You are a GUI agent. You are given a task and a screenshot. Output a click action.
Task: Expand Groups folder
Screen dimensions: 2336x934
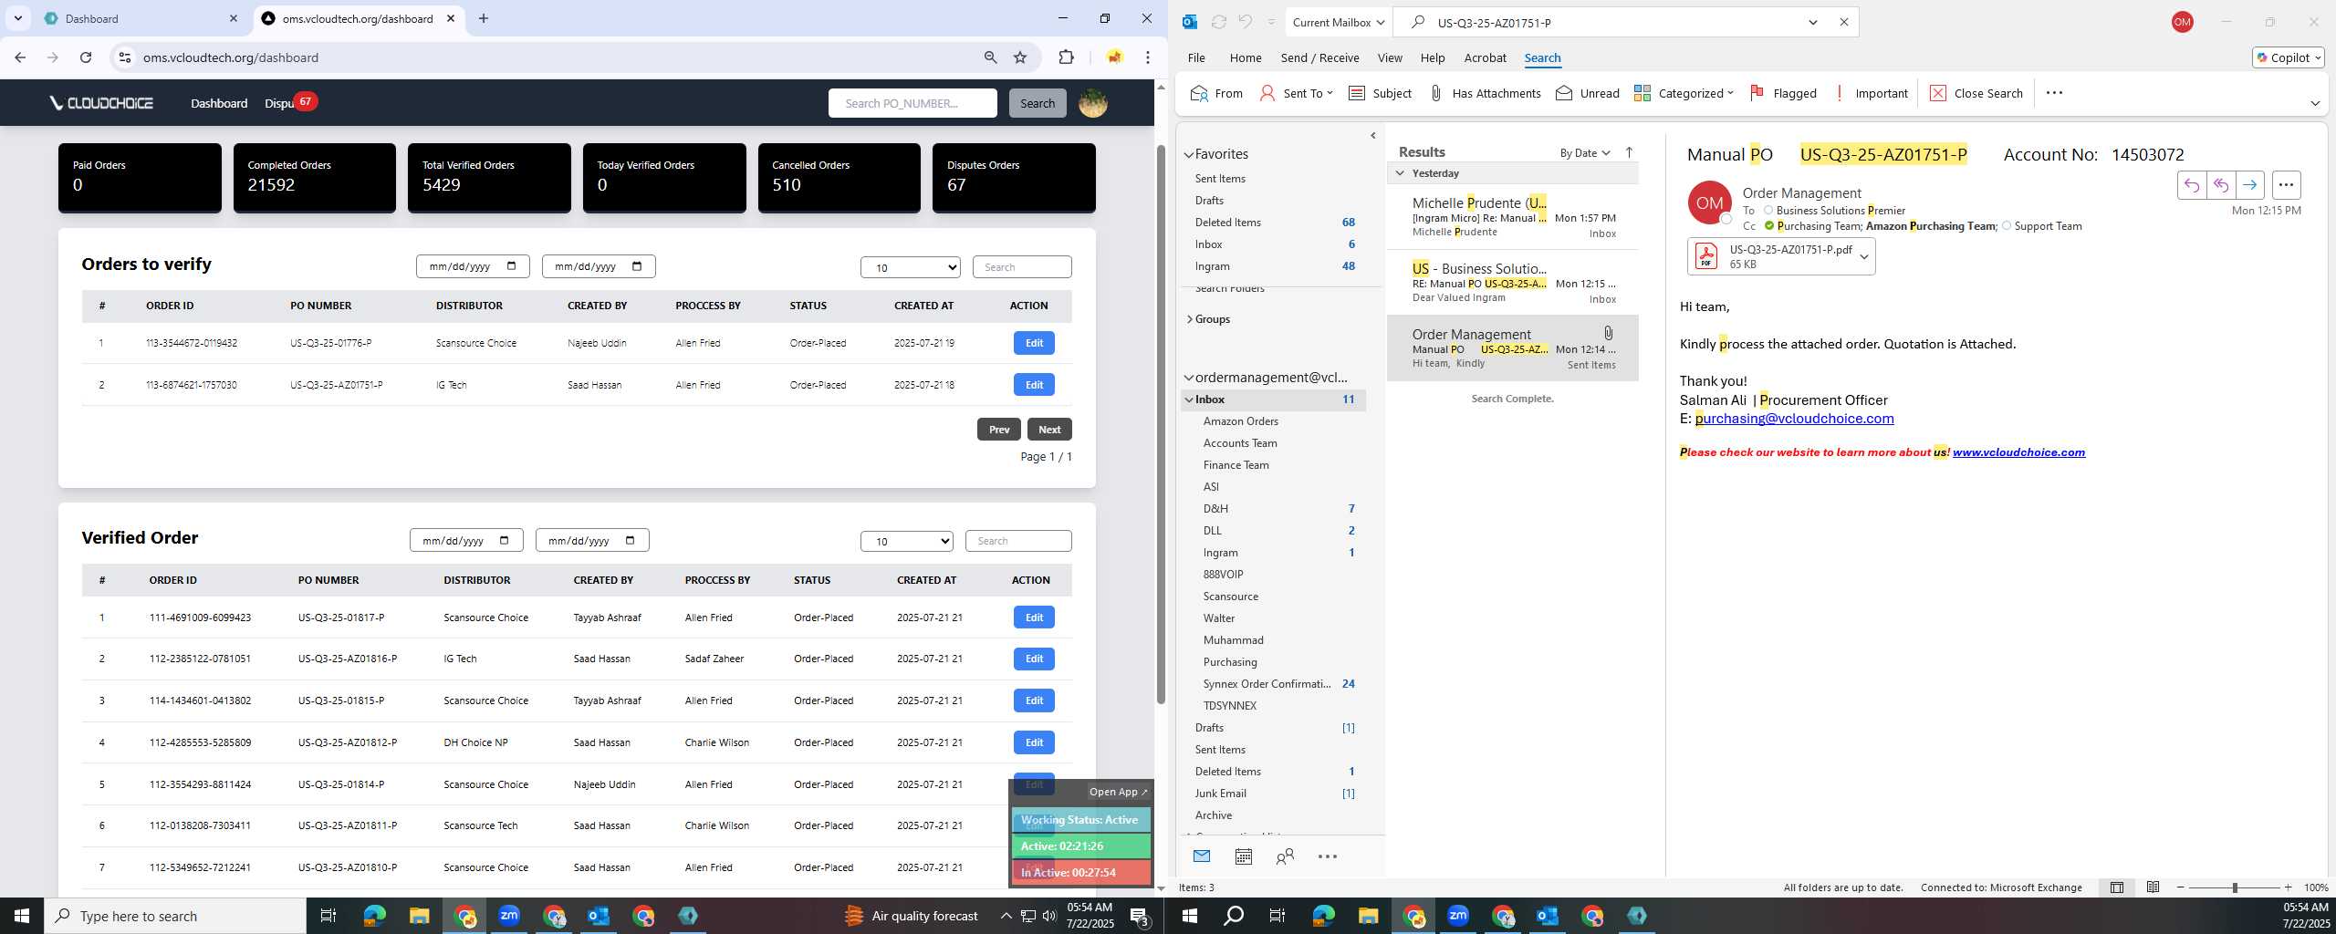(x=1189, y=319)
